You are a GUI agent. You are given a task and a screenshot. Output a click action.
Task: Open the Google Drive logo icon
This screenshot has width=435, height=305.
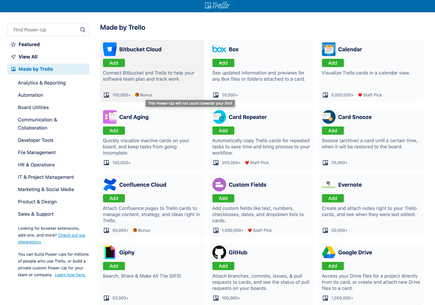click(x=329, y=252)
